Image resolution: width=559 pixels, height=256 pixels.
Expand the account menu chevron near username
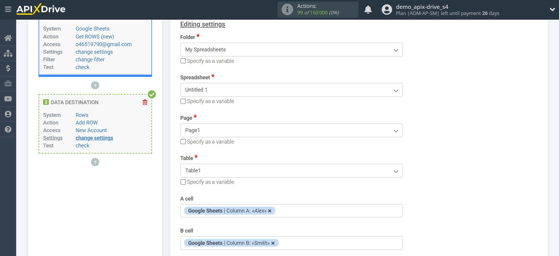coord(552,9)
